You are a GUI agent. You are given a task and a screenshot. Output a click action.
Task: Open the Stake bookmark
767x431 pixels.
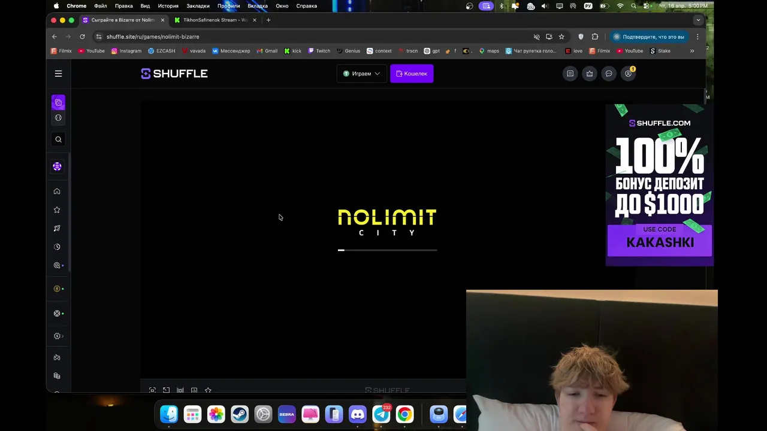660,51
